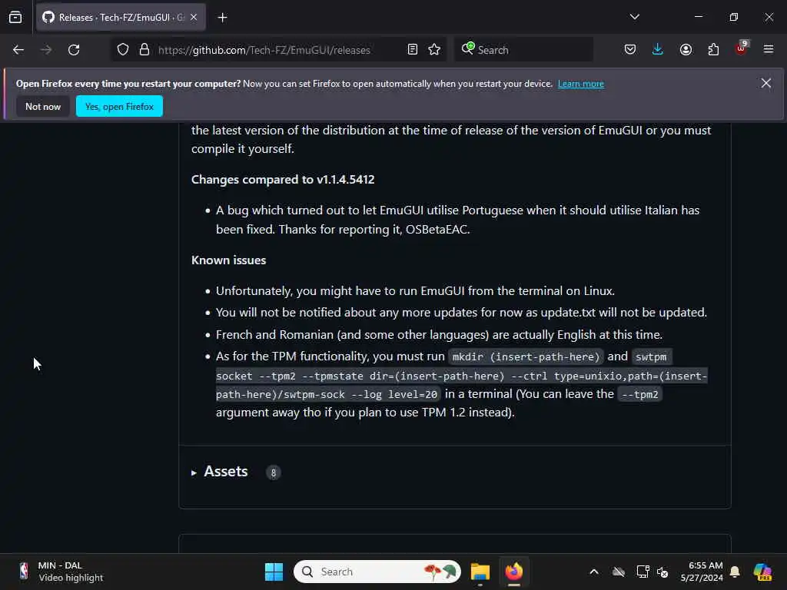Image resolution: width=787 pixels, height=590 pixels.
Task: Open the Downloads panel
Action: tap(658, 50)
